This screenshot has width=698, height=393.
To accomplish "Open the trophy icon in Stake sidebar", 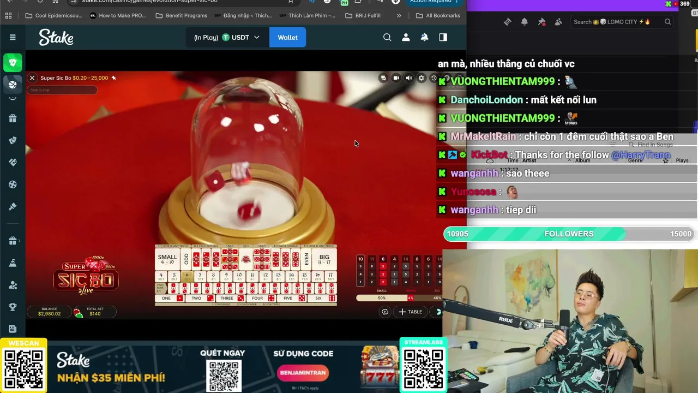I will pos(13,307).
